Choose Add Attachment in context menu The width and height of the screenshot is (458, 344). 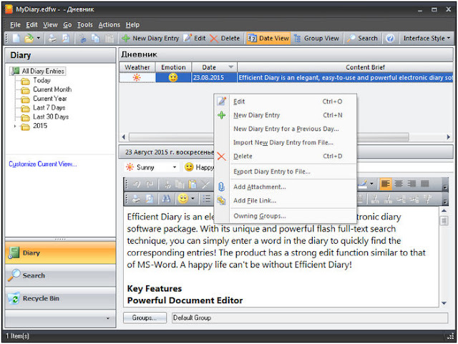pos(286,187)
